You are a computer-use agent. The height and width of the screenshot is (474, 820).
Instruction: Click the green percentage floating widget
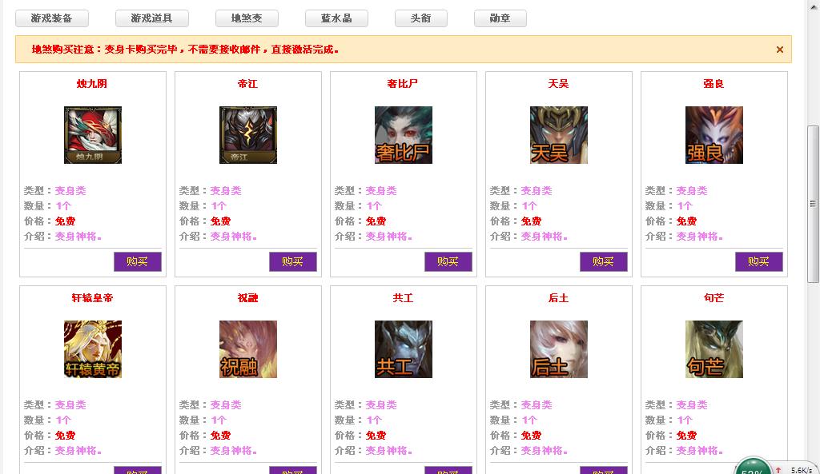pyautogui.click(x=753, y=466)
